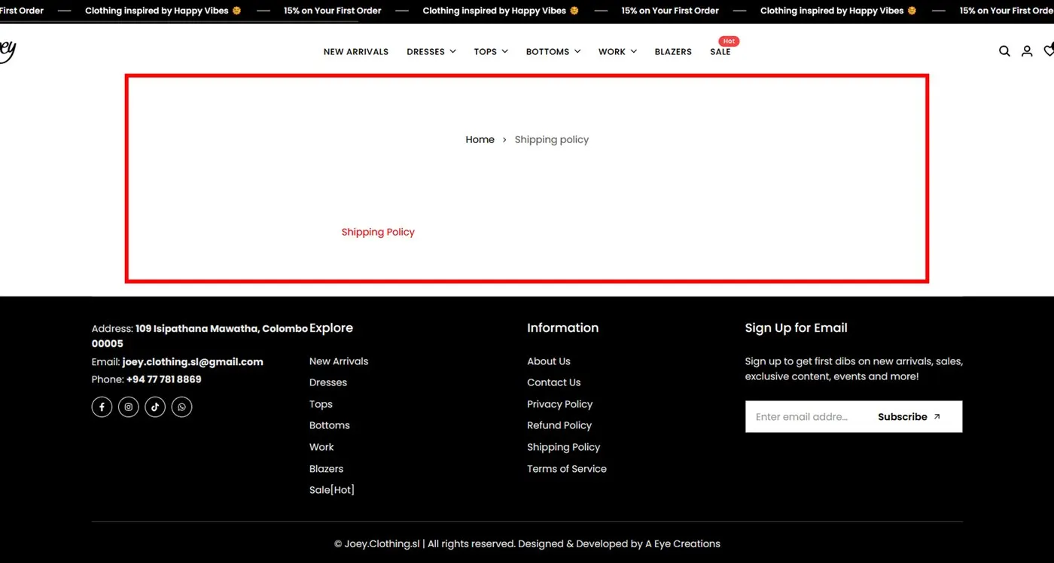Open the WhatsApp icon in footer
Viewport: 1054px width, 563px height.
181,407
